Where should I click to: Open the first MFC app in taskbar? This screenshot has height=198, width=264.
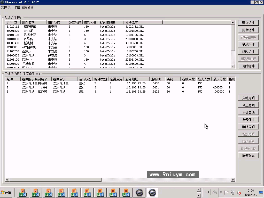[23, 193]
